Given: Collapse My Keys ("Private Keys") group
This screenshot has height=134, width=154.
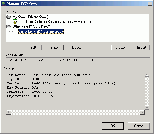Looking at the screenshot, I should coord(30,17).
